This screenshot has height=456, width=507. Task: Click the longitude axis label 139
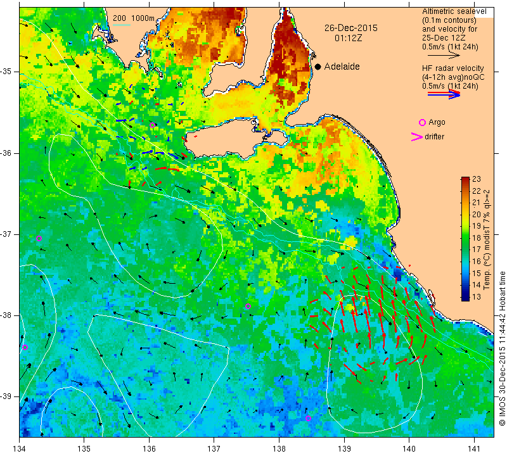pyautogui.click(x=344, y=449)
